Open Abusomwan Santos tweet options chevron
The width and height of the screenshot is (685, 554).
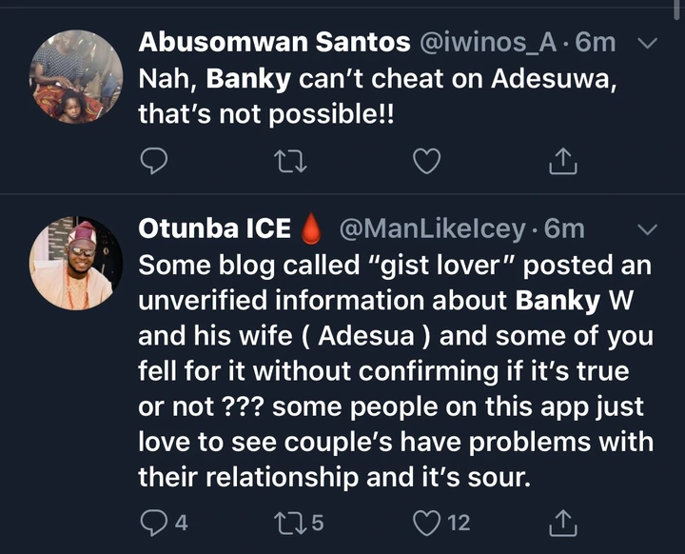tap(646, 43)
